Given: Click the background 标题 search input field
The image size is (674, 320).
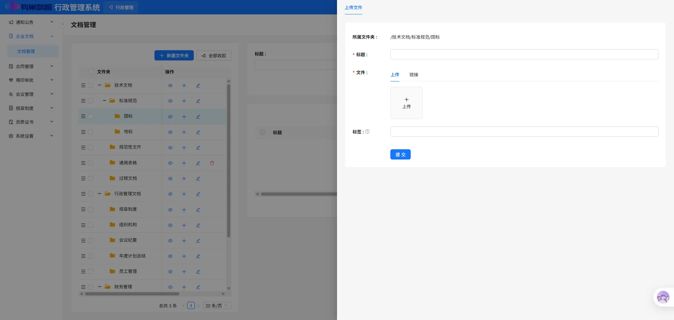Looking at the screenshot, I should (x=296, y=65).
